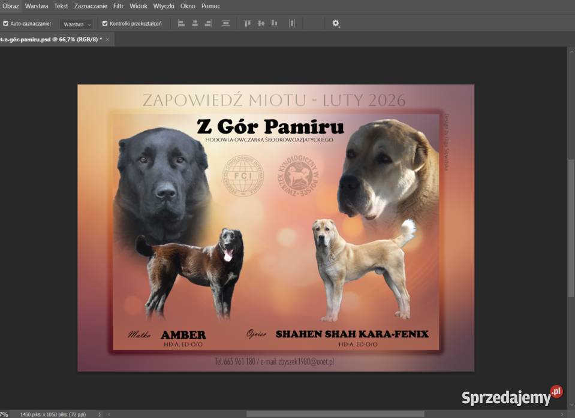Click the align bottom edges icon

coord(274,23)
